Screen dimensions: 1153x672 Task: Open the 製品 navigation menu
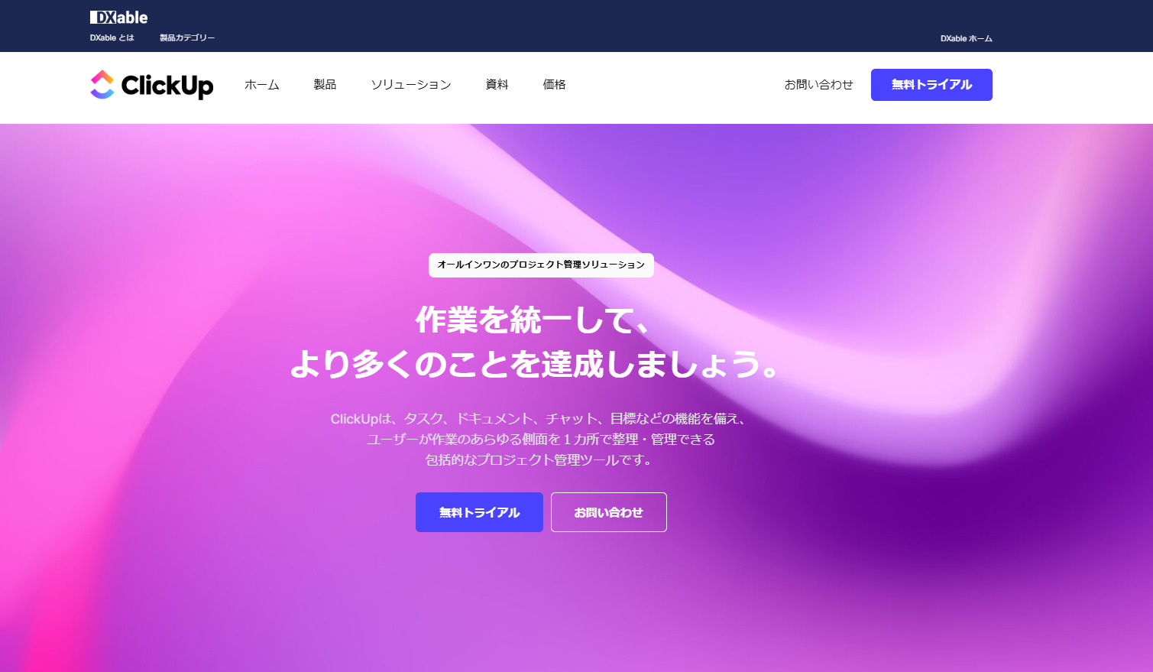click(x=325, y=85)
